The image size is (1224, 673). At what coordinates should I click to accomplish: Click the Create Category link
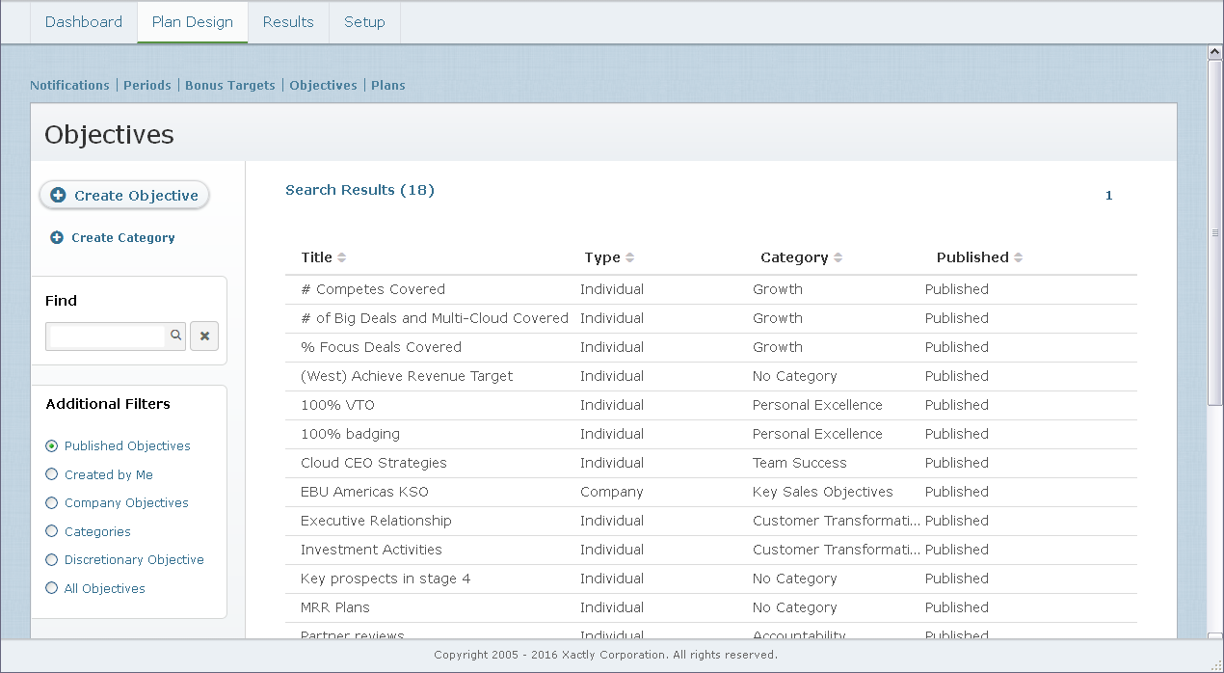(113, 237)
